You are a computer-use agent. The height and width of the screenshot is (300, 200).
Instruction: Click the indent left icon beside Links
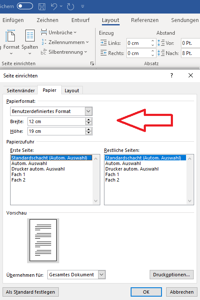104,43
